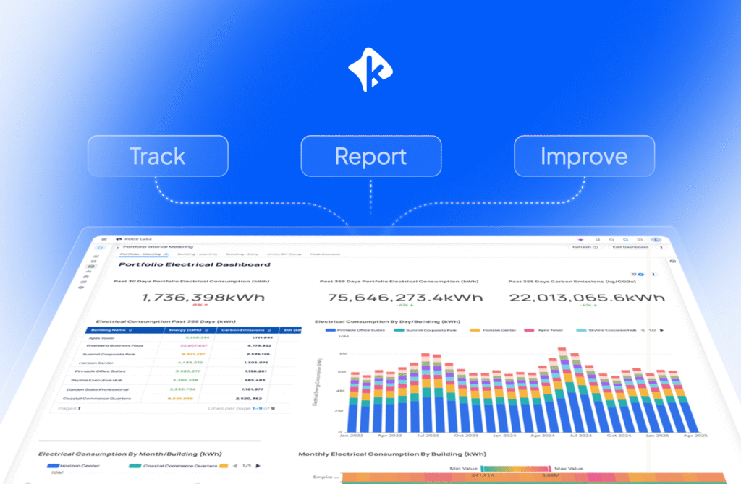Click the Track button
Viewport: 741px width, 484px height.
pos(158,156)
